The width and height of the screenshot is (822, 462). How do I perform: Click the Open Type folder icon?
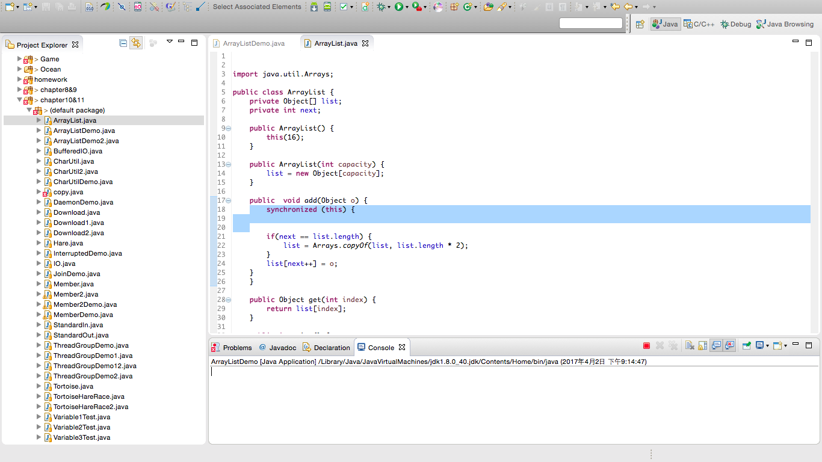pos(488,7)
